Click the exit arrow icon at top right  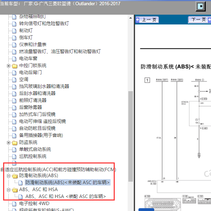(201, 6)
